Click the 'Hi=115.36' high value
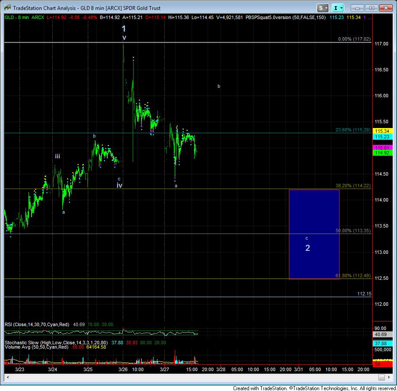The height and width of the screenshot is (391, 397). tap(179, 17)
